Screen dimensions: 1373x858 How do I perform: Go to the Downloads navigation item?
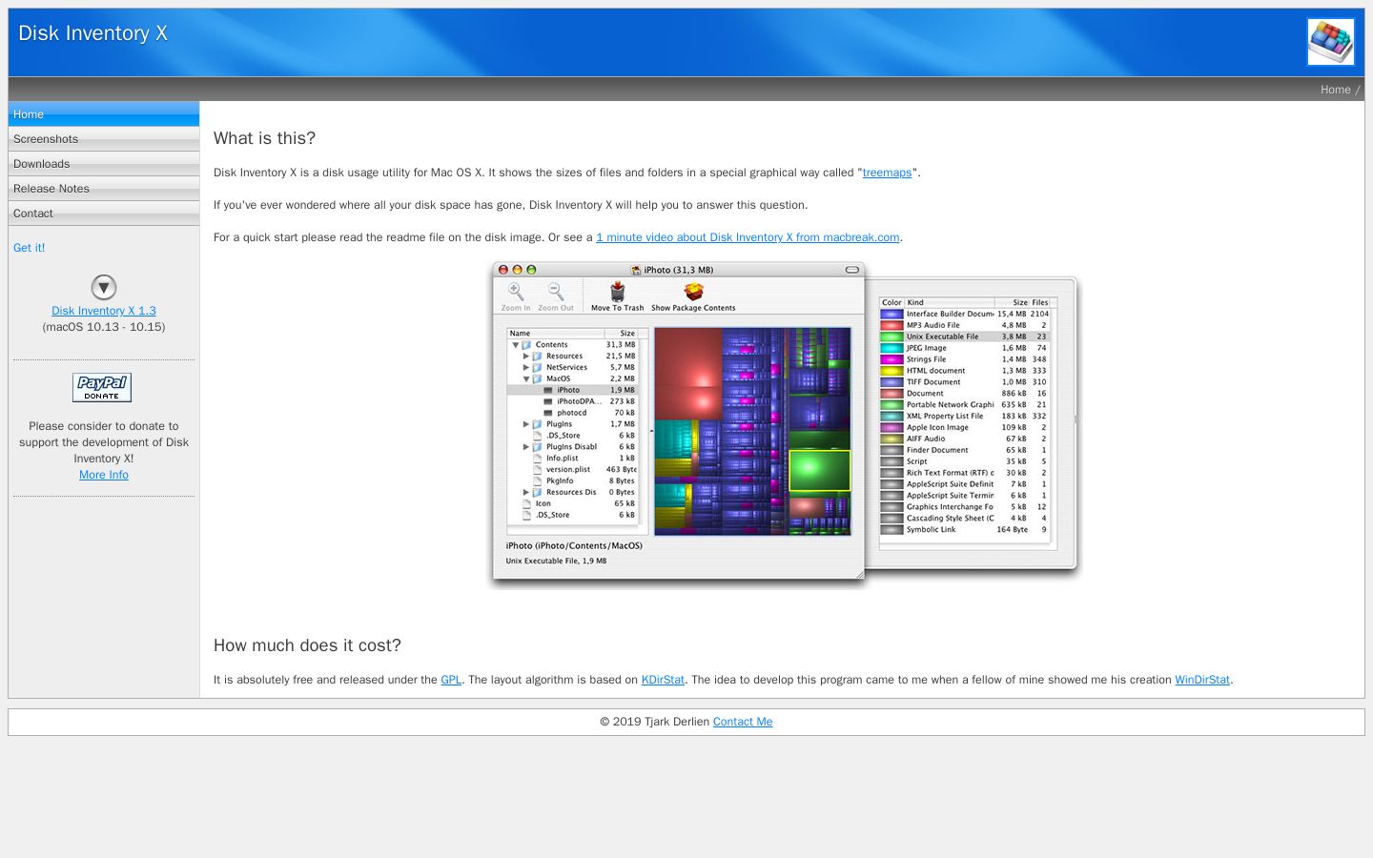[x=104, y=164]
